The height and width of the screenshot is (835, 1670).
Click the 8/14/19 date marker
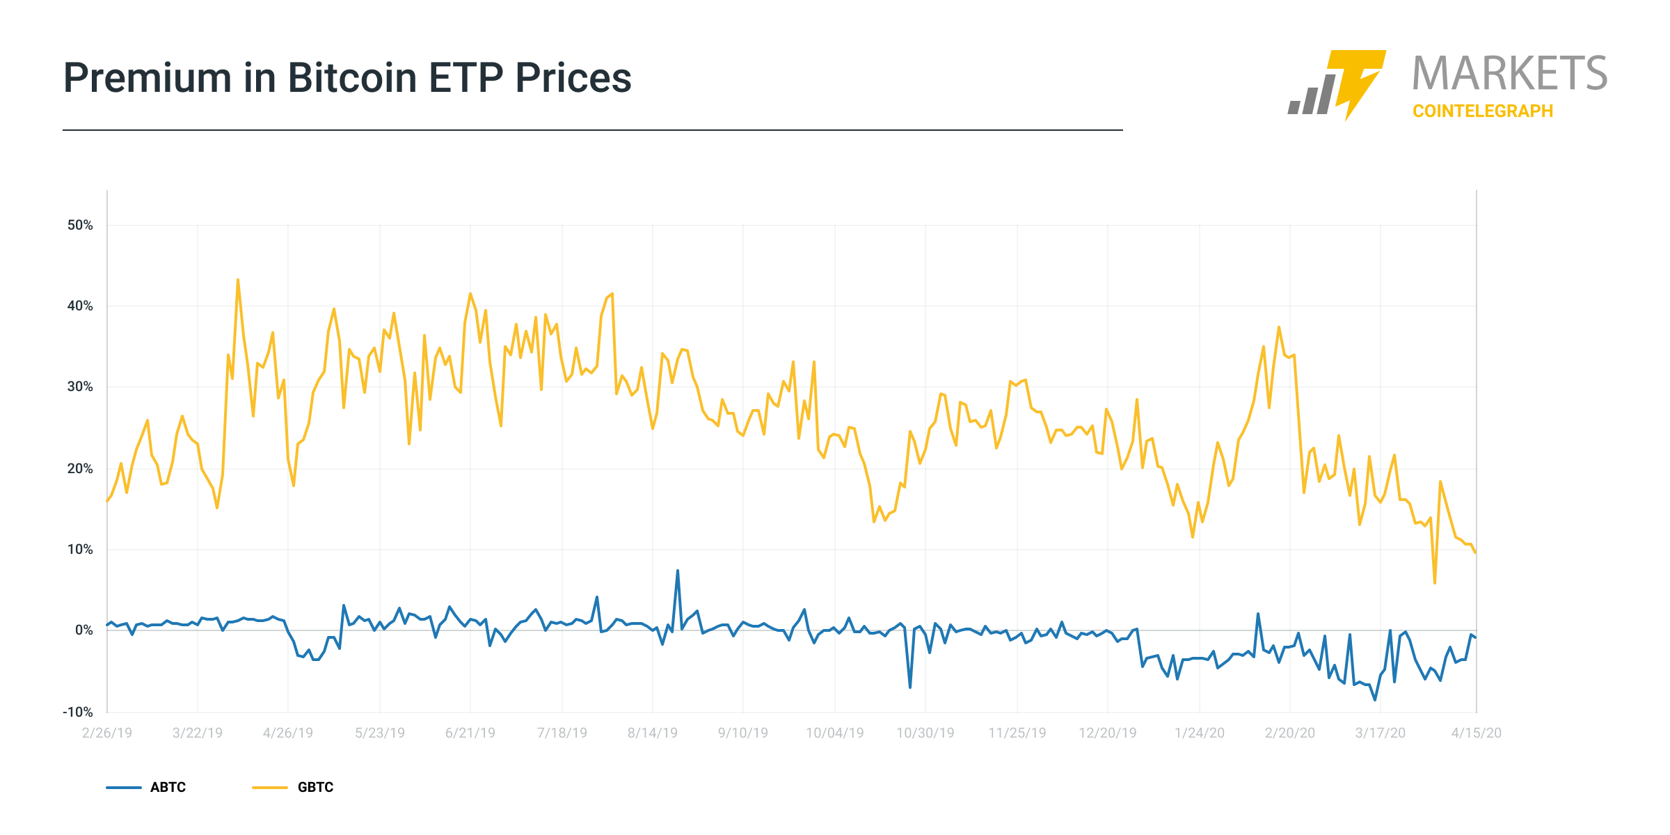pos(653,733)
